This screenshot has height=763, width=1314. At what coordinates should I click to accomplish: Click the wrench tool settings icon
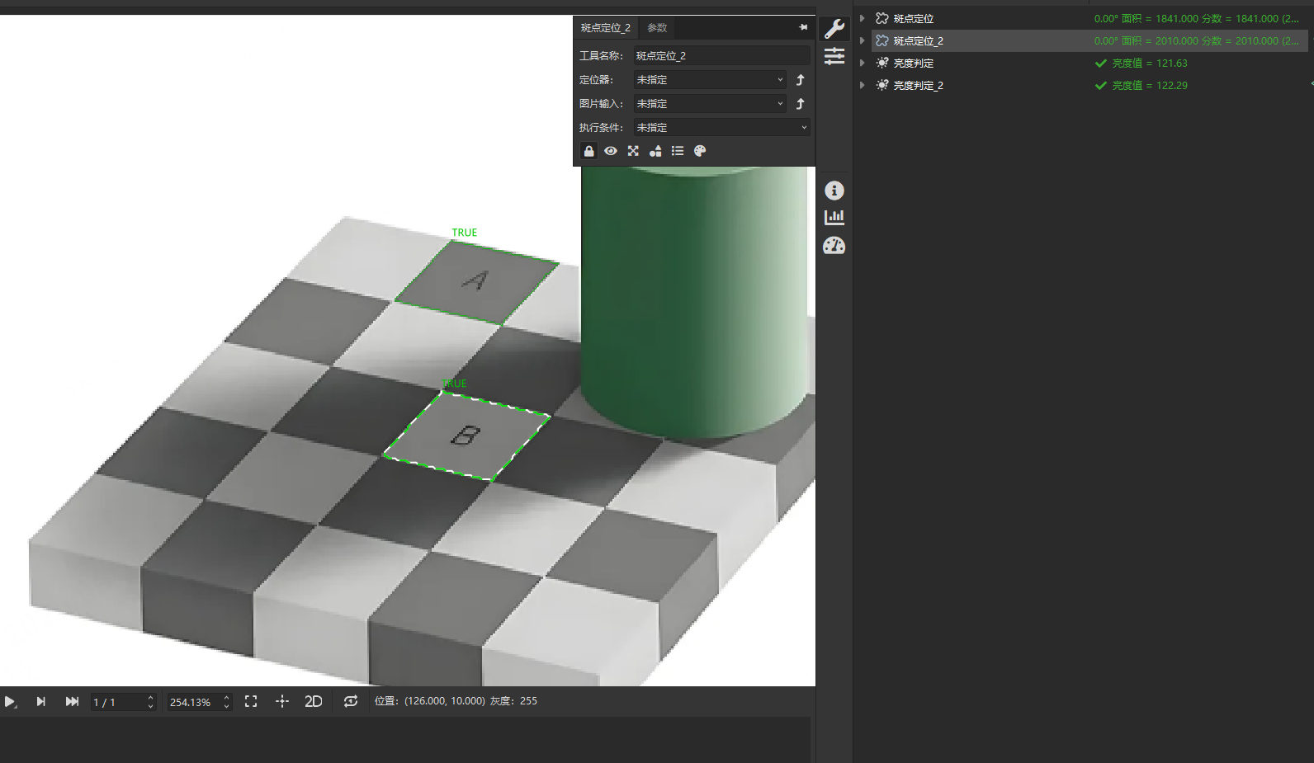[834, 29]
